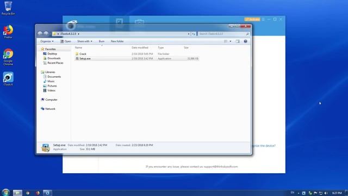Show hidden tray icons arrow

click(299, 193)
